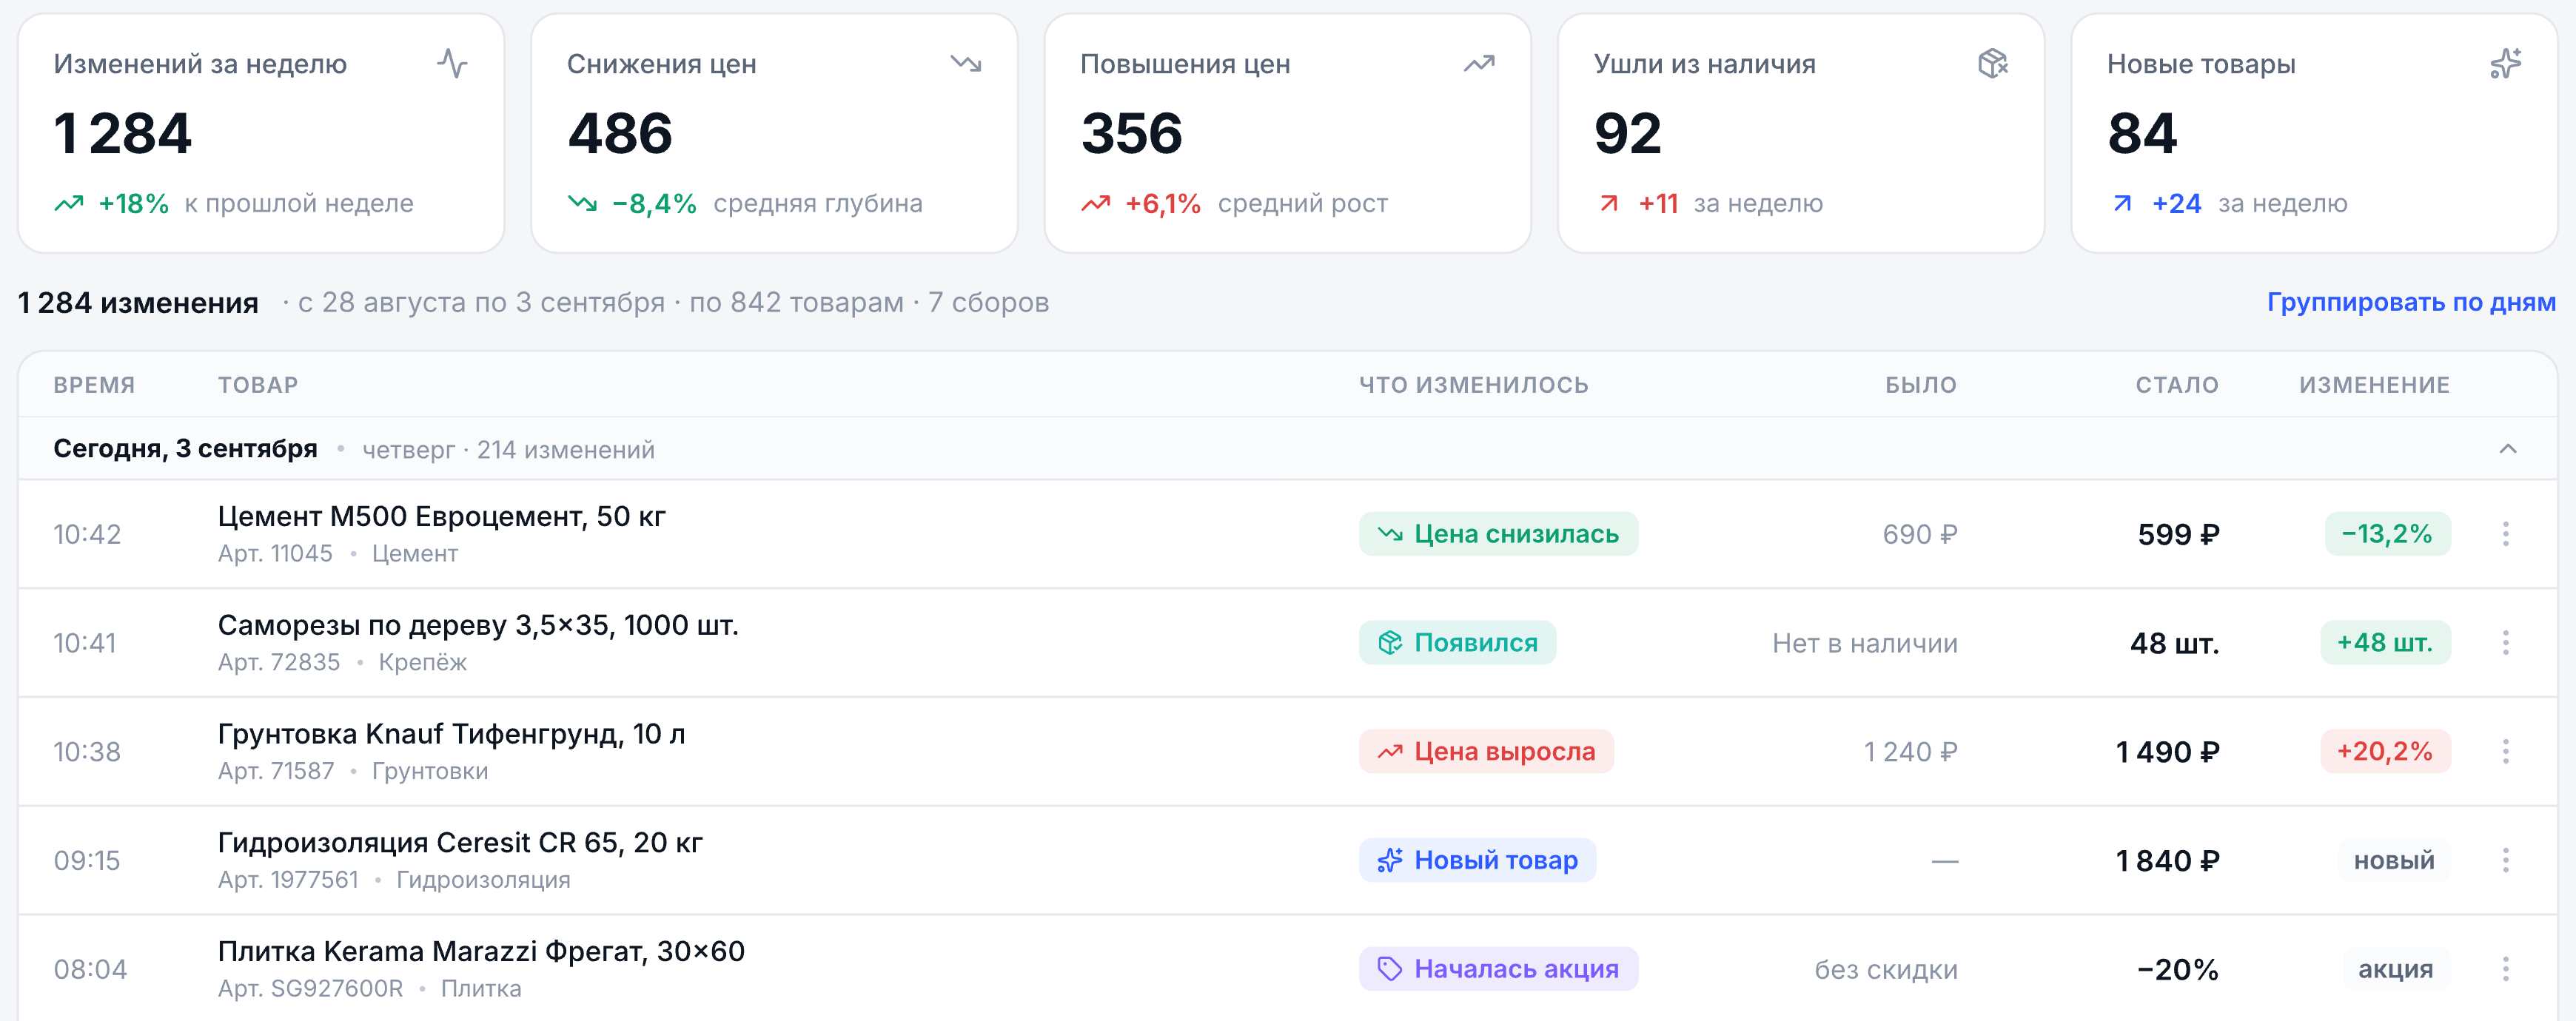Click the package icon on Ушли из наличия card
The image size is (2576, 1021).
tap(1992, 63)
